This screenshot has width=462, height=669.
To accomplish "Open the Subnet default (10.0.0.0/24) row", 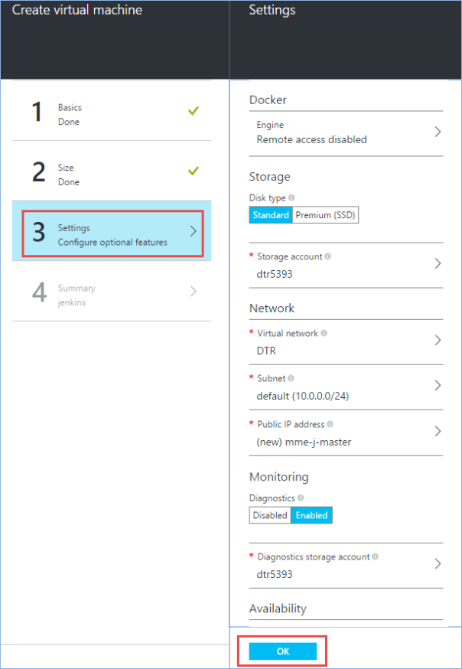I will (346, 387).
